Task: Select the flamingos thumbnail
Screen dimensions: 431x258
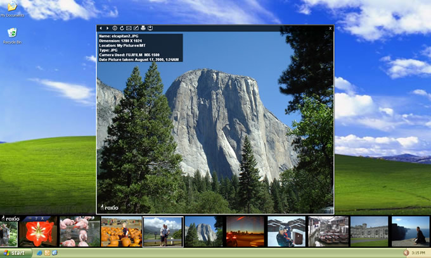Action: 80,231
